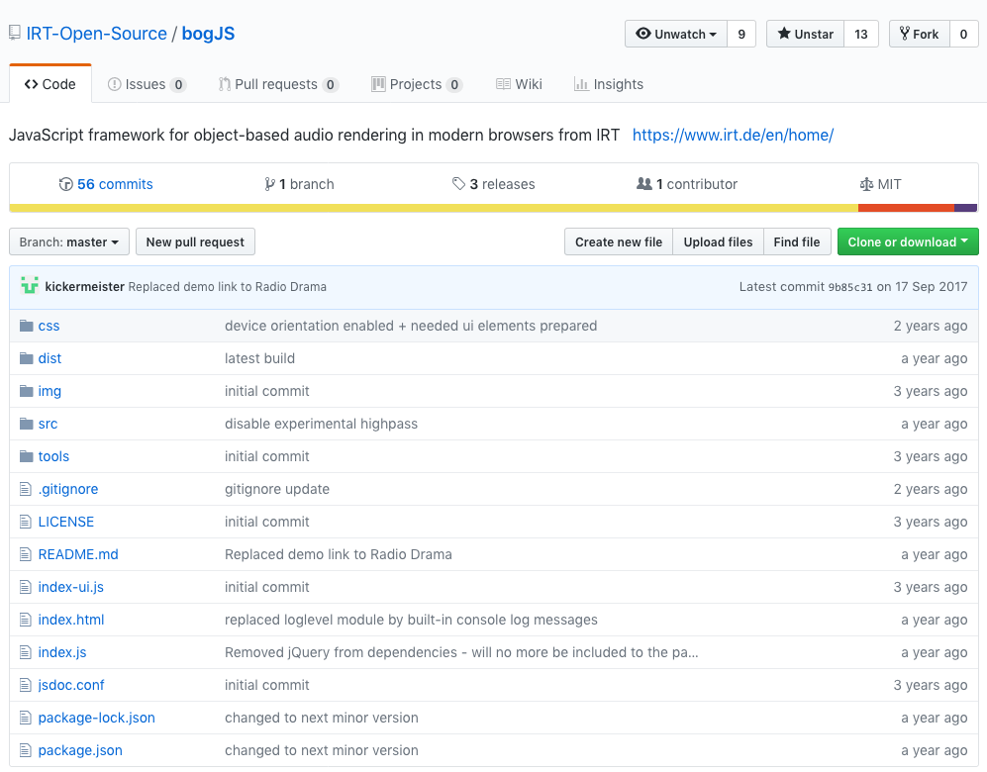Click the New pull request button
This screenshot has width=987, height=772.
pos(195,242)
